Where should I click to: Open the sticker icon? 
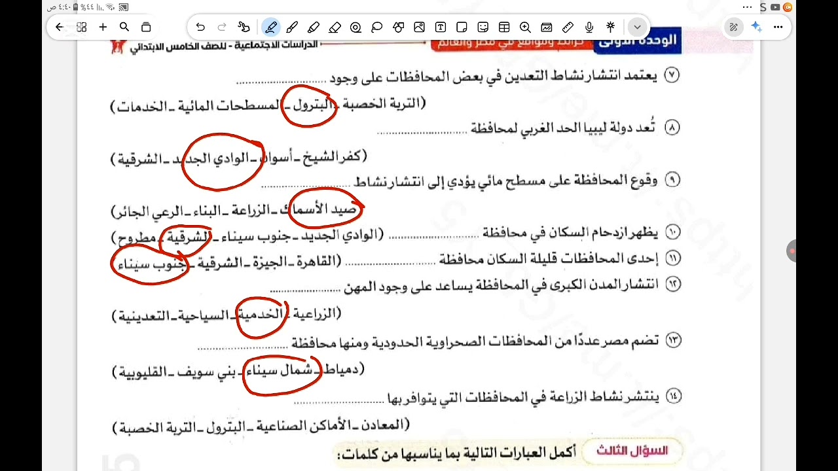coord(483,27)
